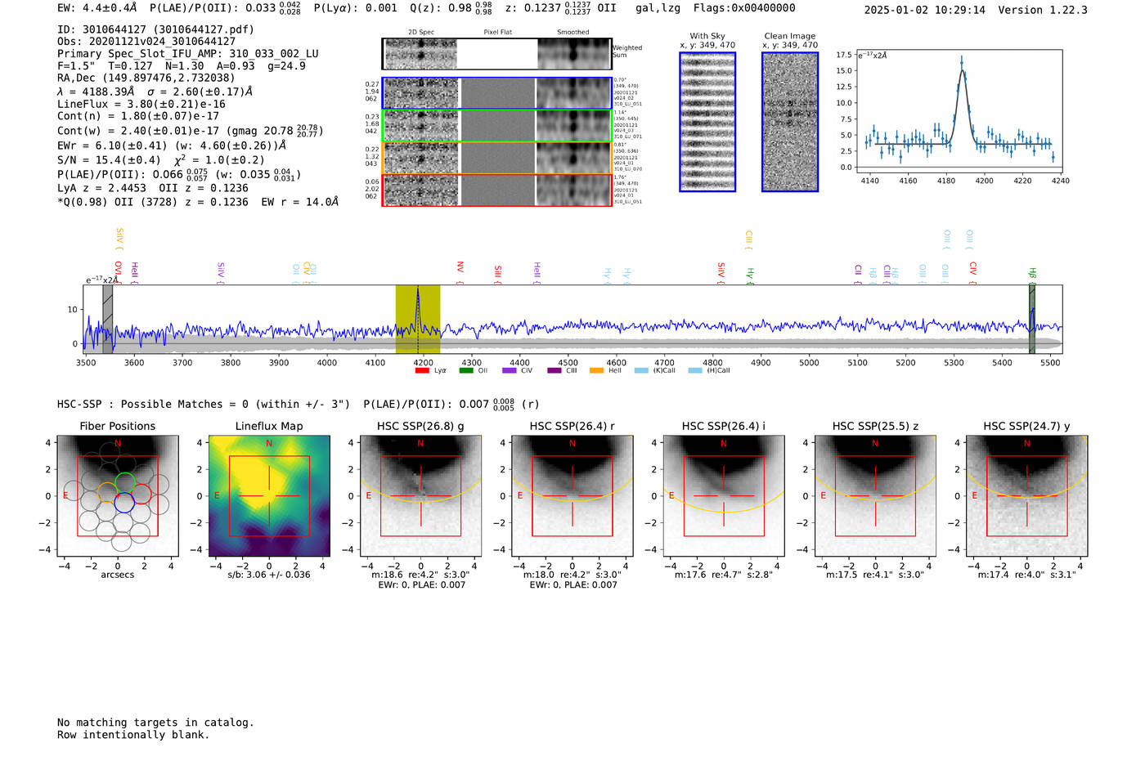Open the Lineflux Map image
The height and width of the screenshot is (779, 1145).
(269, 495)
